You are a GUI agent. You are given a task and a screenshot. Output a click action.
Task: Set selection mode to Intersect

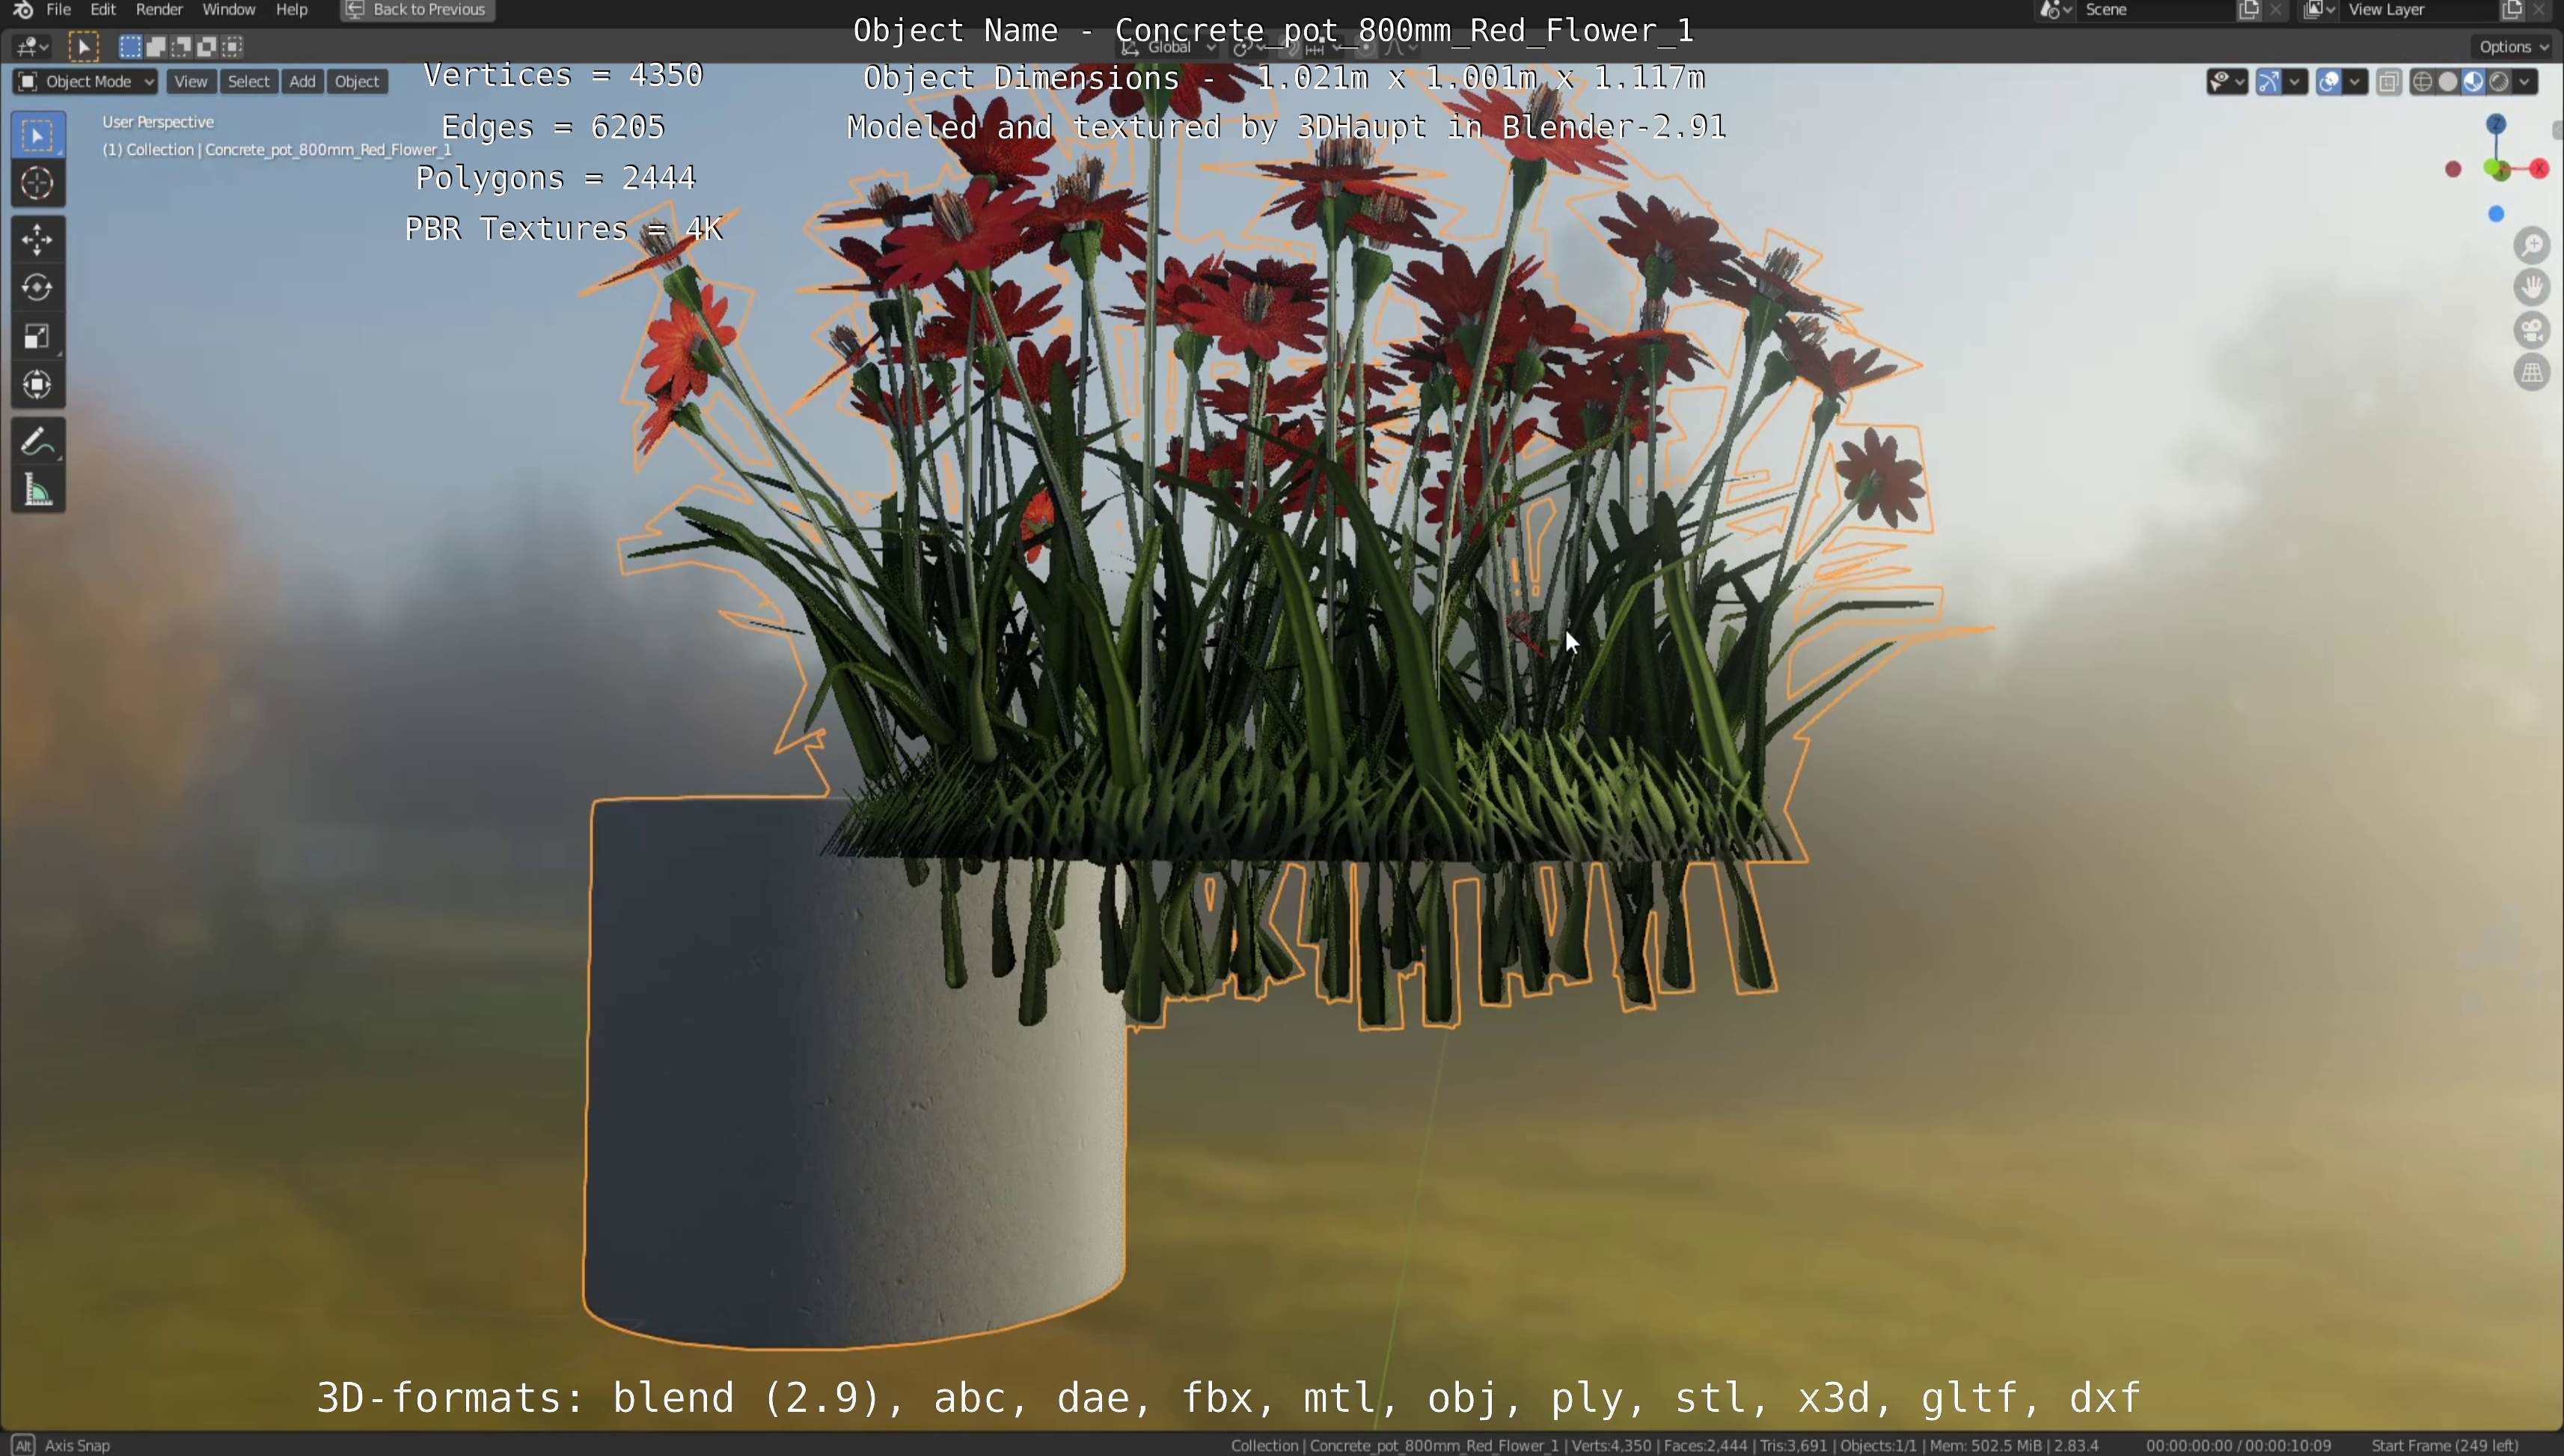[x=232, y=46]
